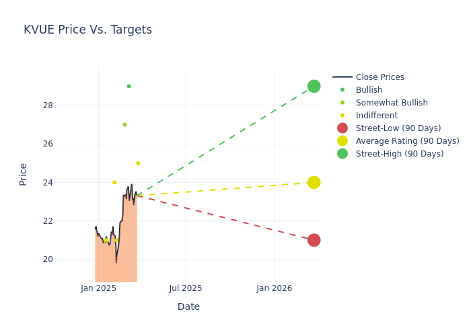471x336 pixels.
Task: Click the Indifferent dot at price 25
Action: [138, 163]
